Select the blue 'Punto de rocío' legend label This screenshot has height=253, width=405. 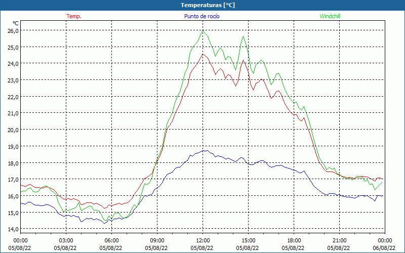click(201, 16)
